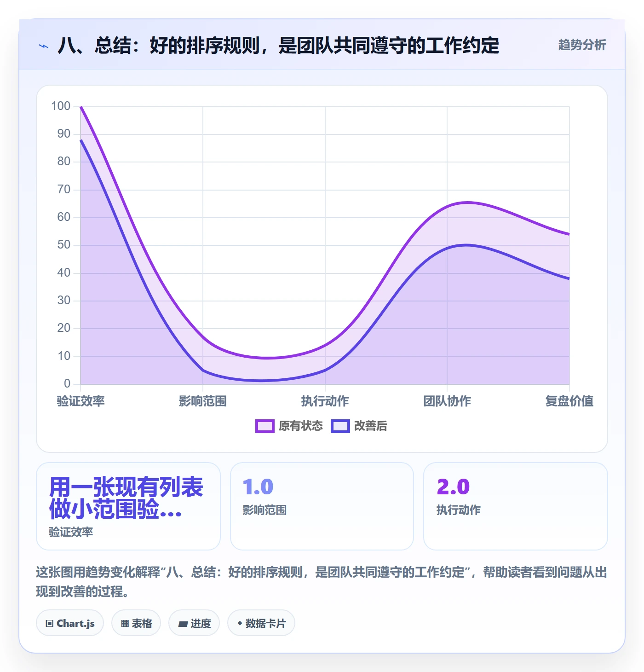Click the 团队协作 x-axis label
The image size is (644, 672).
[447, 401]
